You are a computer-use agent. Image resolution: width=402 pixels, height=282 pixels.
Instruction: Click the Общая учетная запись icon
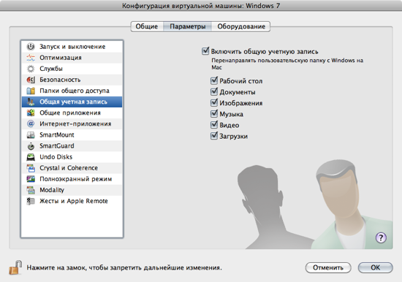(31, 102)
